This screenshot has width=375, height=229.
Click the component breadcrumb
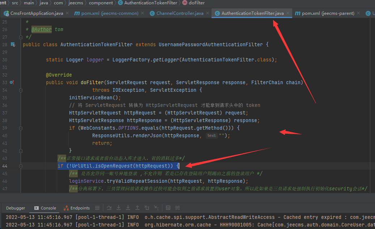coord(101,3)
